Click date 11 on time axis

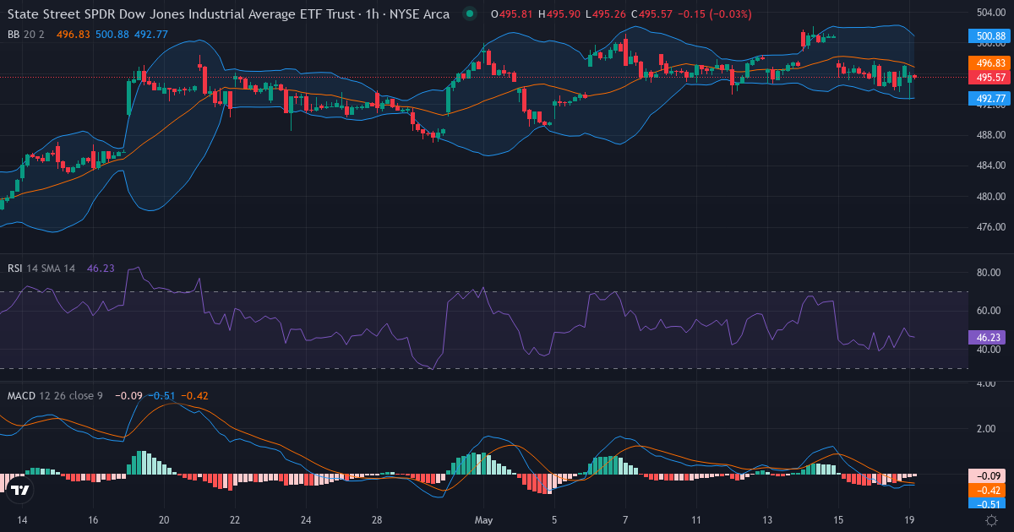coord(696,520)
